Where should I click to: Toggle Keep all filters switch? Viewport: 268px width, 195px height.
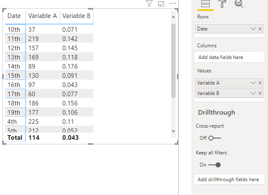click(214, 165)
